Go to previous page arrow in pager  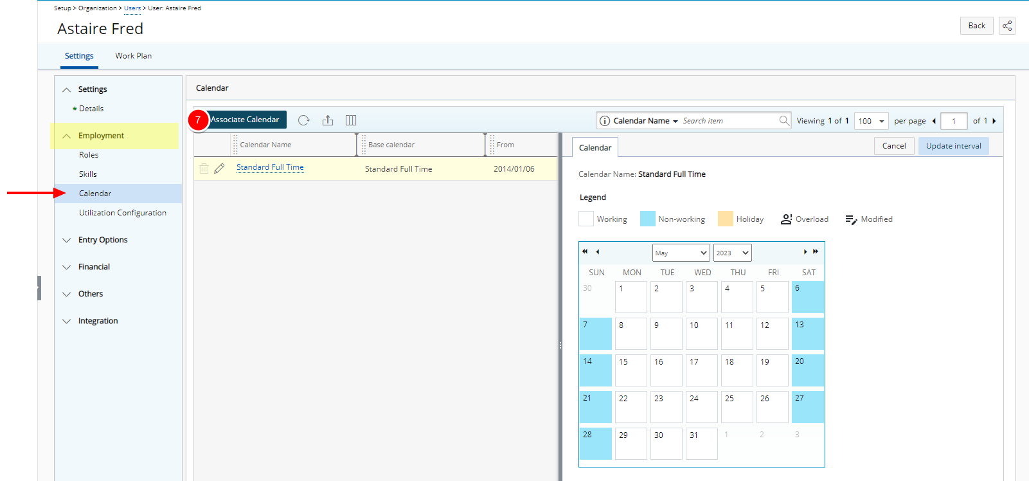pyautogui.click(x=934, y=121)
